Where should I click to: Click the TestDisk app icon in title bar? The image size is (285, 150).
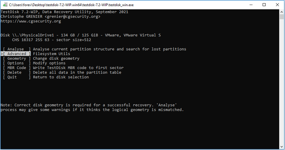click(x=5, y=5)
